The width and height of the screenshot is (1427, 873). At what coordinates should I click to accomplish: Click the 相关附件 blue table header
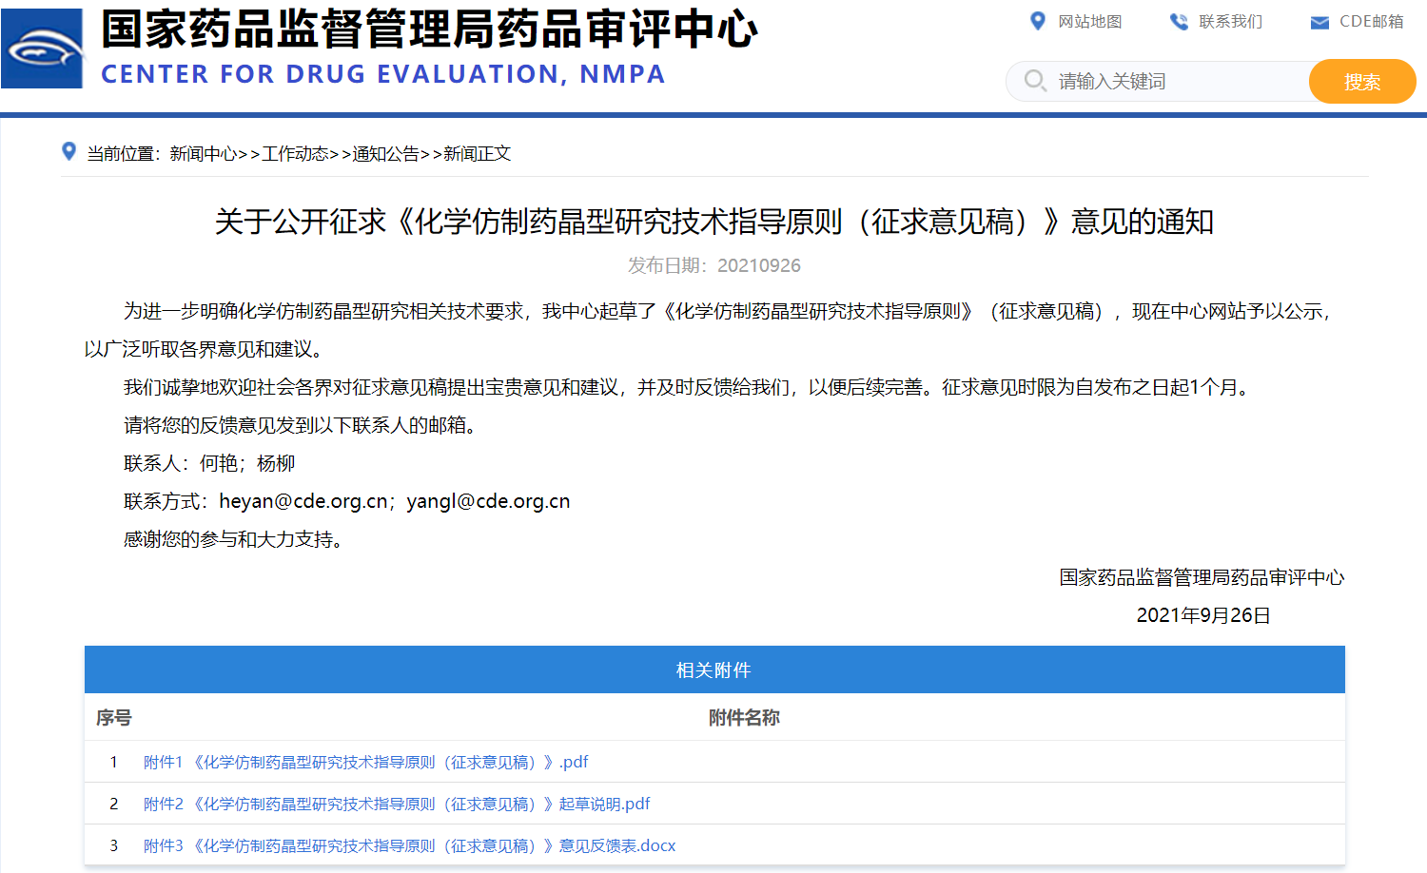(713, 670)
